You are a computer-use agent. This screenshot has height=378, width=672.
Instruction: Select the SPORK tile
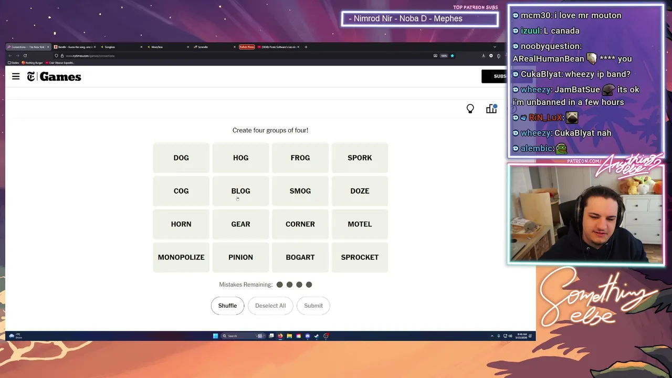click(360, 157)
